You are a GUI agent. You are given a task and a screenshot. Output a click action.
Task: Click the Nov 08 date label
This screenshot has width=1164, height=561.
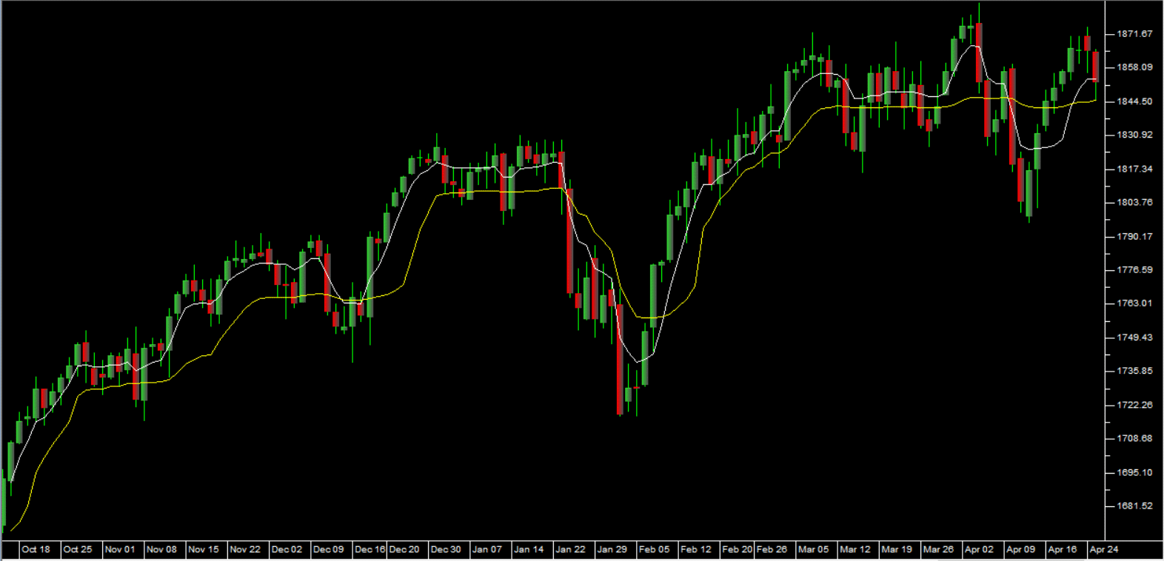pyautogui.click(x=161, y=549)
